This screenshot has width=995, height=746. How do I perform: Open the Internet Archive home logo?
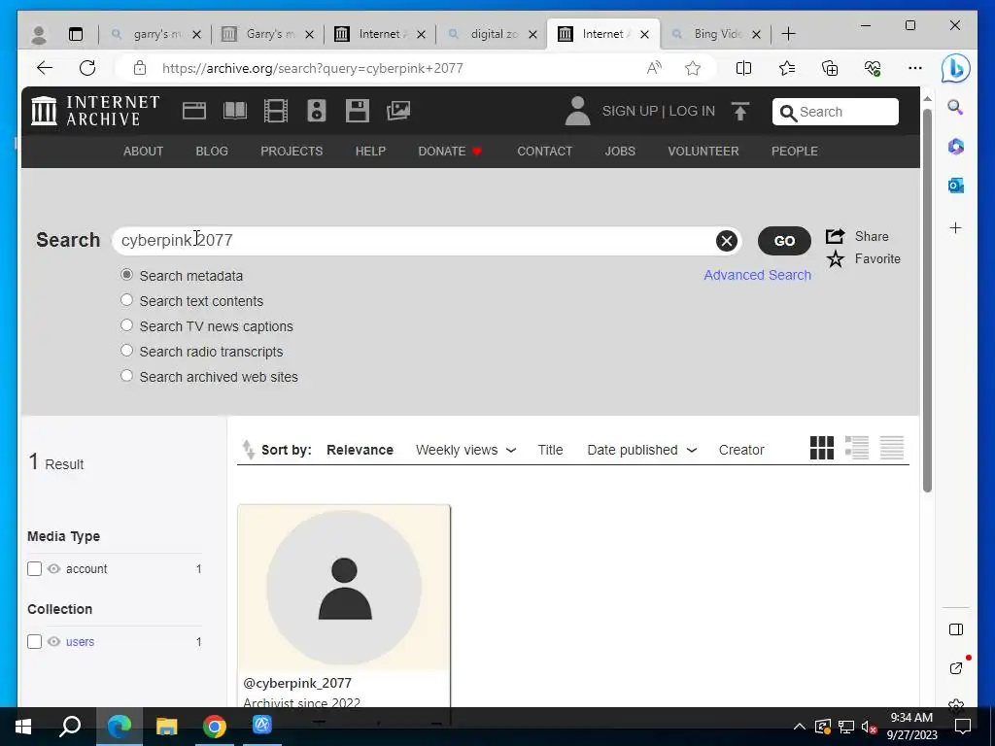point(95,111)
